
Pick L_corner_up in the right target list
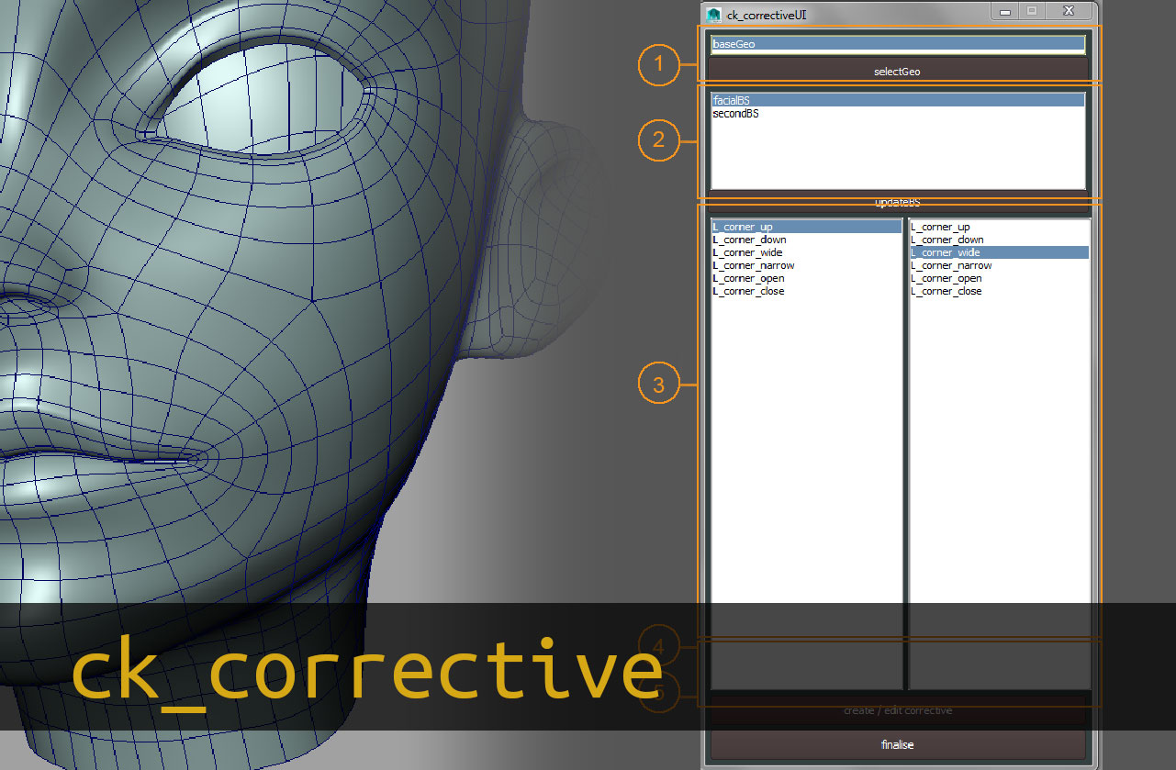[x=940, y=227]
